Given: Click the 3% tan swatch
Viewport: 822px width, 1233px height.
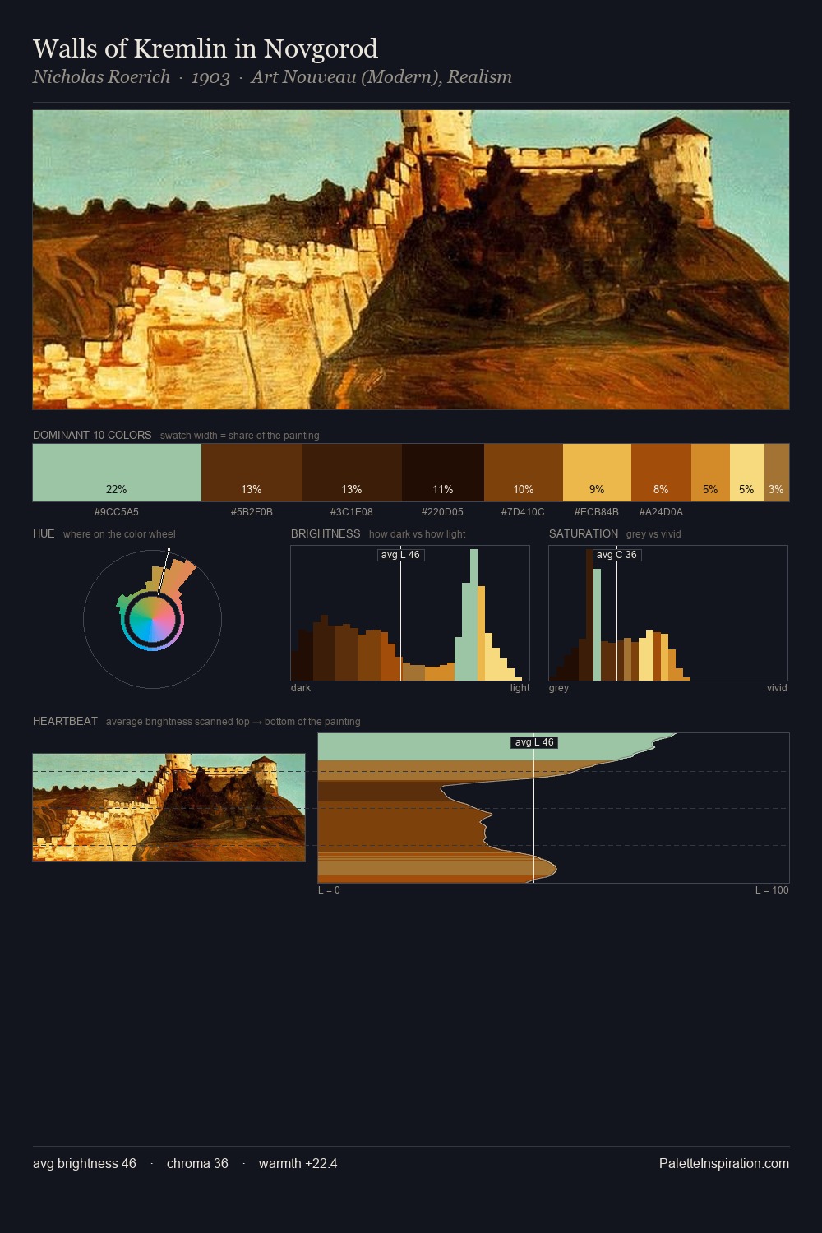Looking at the screenshot, I should click(777, 473).
